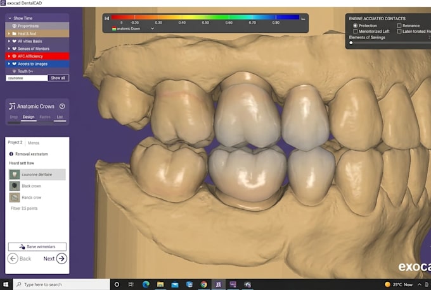Select the Black crown thumbnail
This screenshot has height=290, width=431.
point(15,186)
